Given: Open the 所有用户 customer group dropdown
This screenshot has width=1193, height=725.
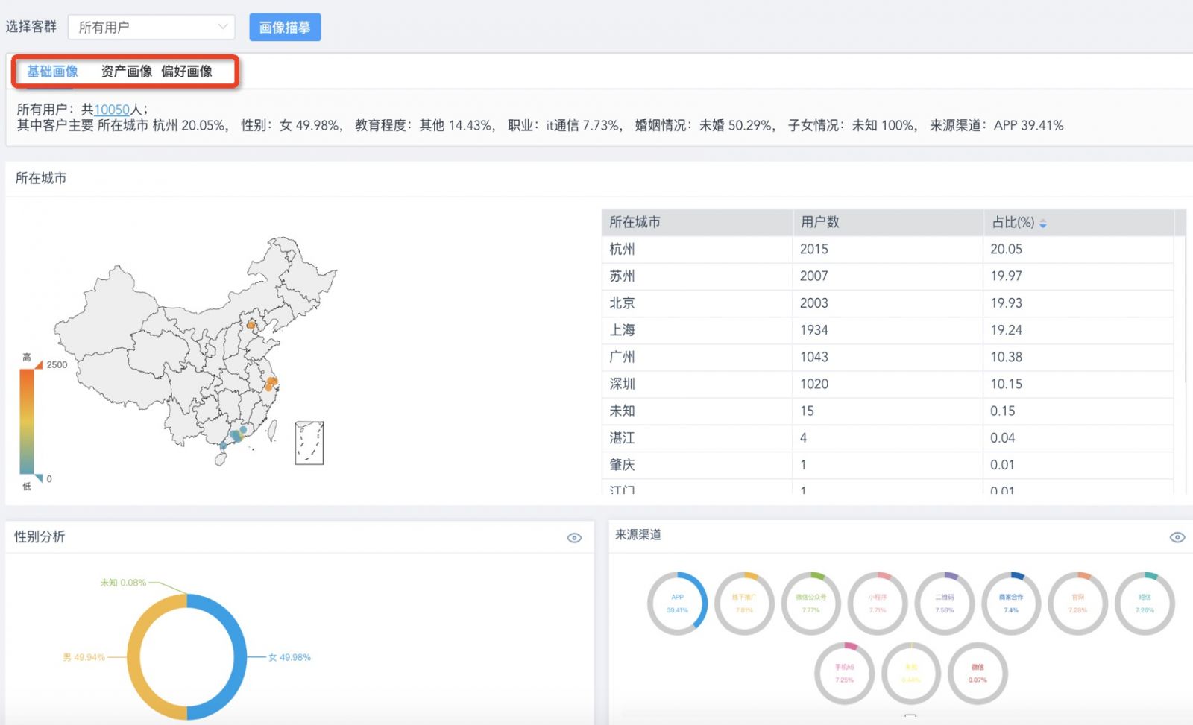Looking at the screenshot, I should click(151, 26).
